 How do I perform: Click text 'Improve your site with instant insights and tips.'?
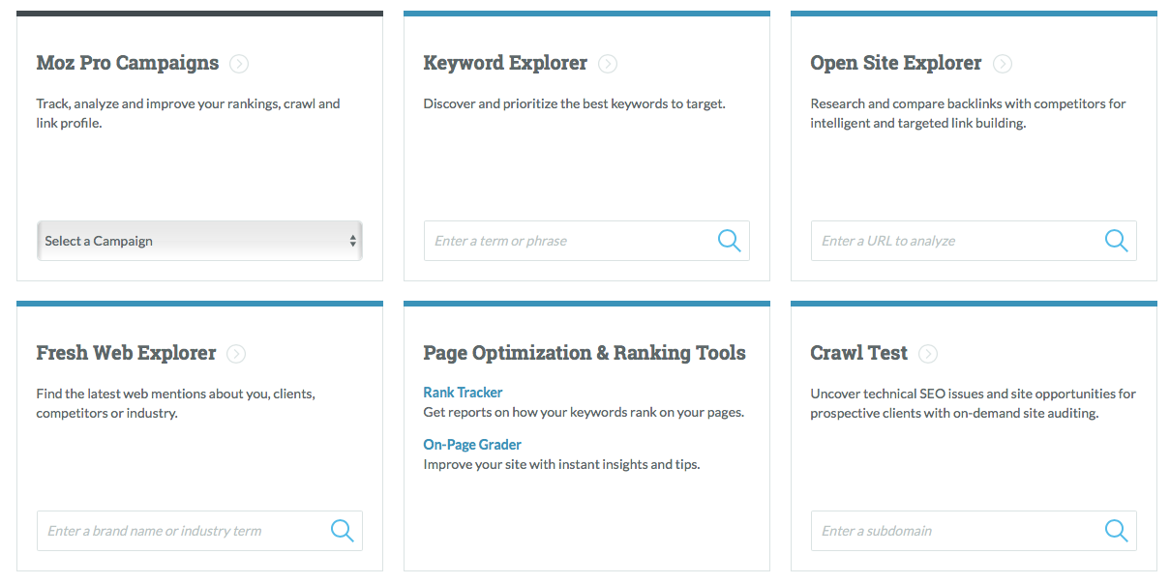tap(561, 464)
